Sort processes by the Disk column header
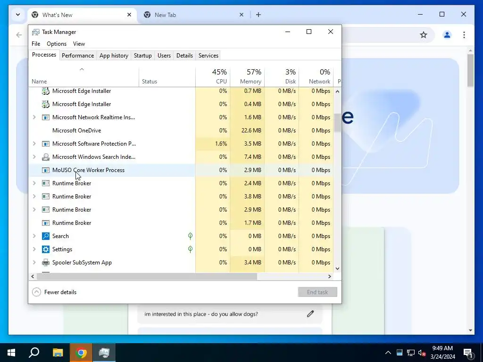This screenshot has height=362, width=483. [x=282, y=76]
